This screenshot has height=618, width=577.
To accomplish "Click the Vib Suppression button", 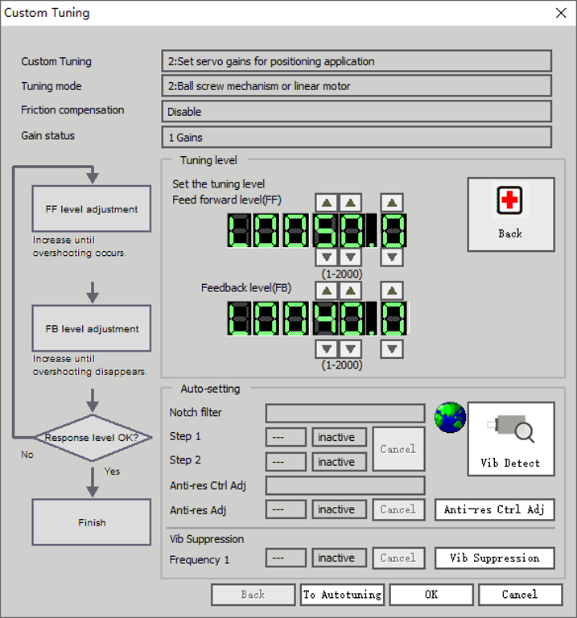I will pyautogui.click(x=495, y=558).
